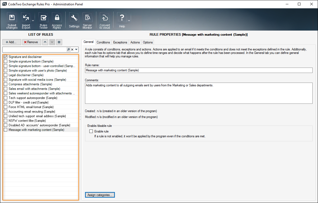Select DLP filter - credit card (Sample)
318x203 pixels.
point(41,102)
